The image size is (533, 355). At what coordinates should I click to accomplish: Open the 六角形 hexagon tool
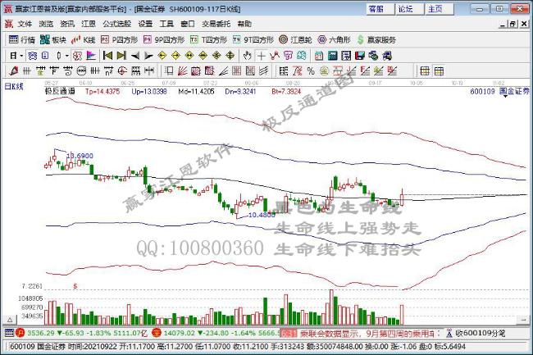click(x=334, y=39)
